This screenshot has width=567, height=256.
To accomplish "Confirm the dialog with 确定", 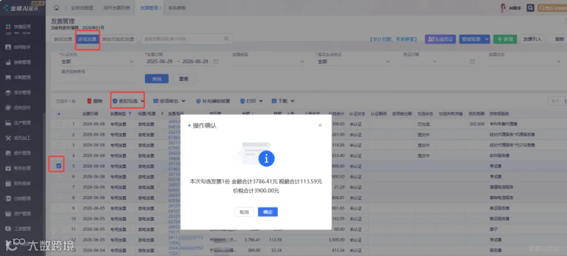I will tap(268, 212).
